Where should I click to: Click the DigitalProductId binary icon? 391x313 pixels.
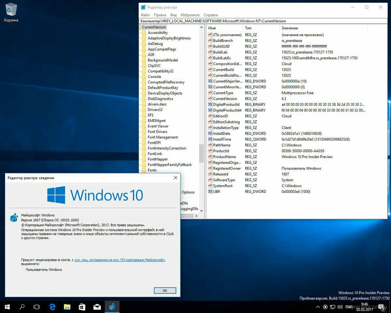click(x=210, y=104)
